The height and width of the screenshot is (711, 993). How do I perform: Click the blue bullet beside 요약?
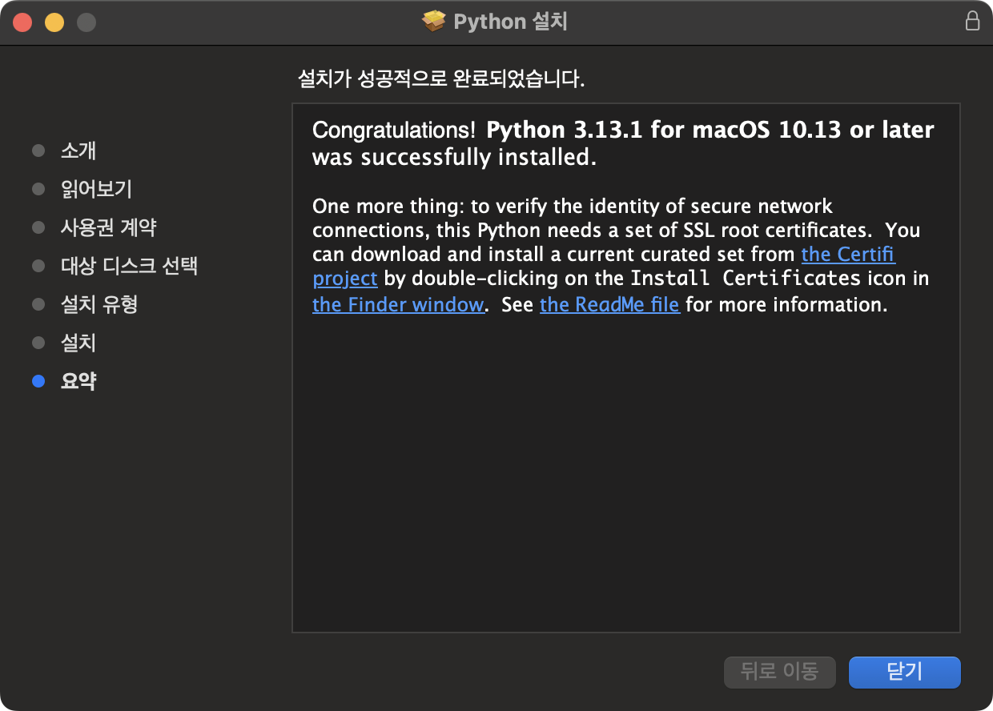click(x=38, y=381)
